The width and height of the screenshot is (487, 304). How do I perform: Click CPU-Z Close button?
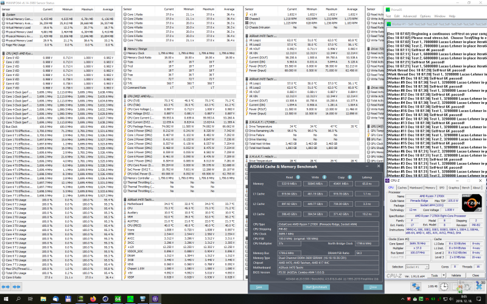tap(475, 275)
